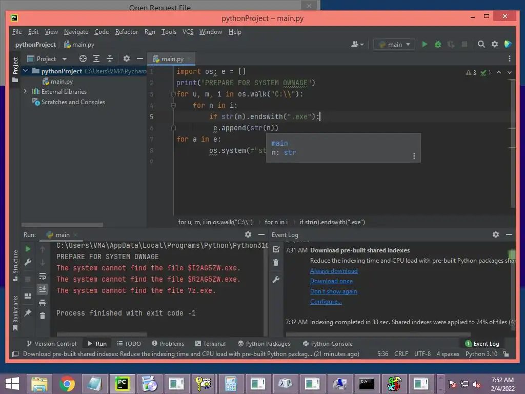Hide the Run panel
525x394 pixels.
click(x=261, y=234)
